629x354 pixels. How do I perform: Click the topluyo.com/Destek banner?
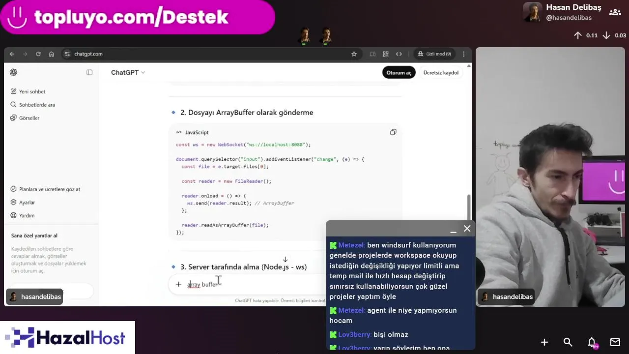point(138,17)
